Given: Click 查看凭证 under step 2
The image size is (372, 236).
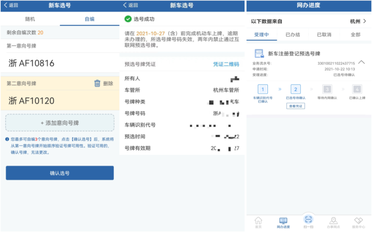Looking at the screenshot, I should pos(296,106).
